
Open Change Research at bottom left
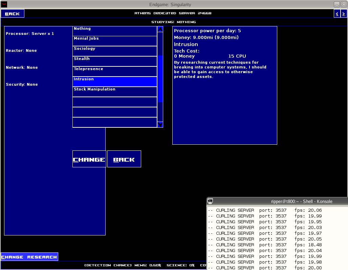click(x=29, y=257)
